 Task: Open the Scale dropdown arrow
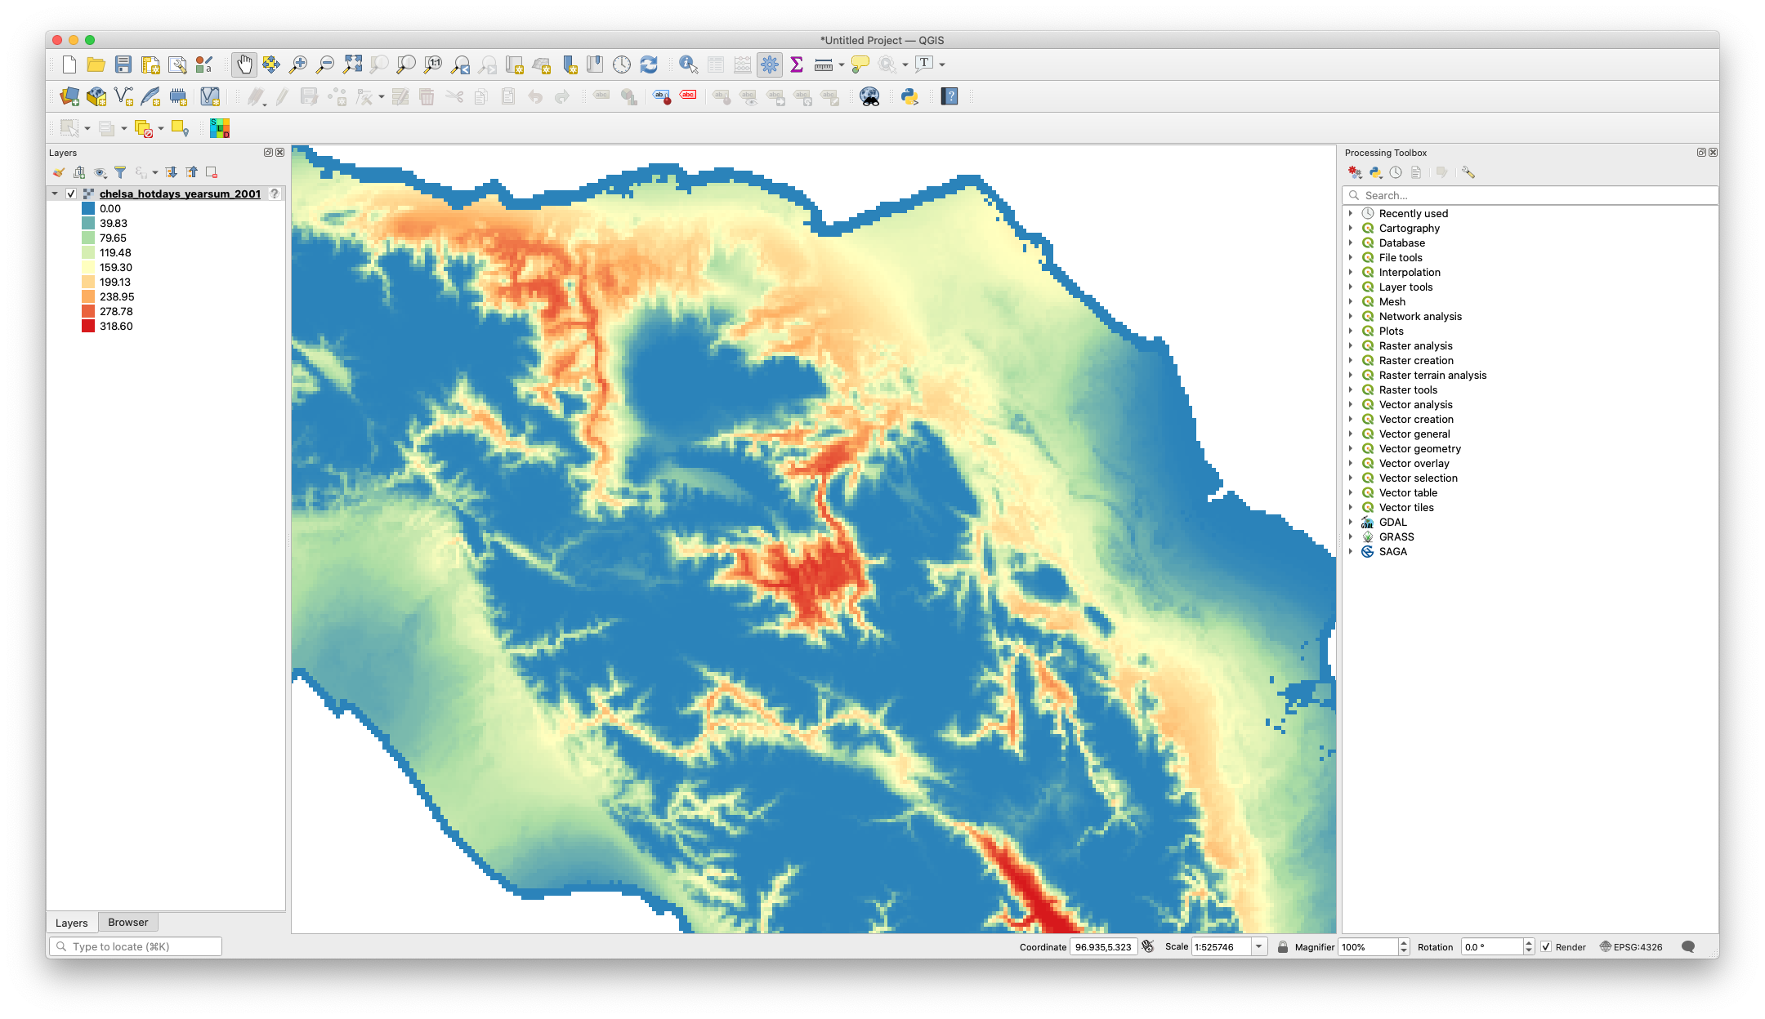click(1259, 946)
